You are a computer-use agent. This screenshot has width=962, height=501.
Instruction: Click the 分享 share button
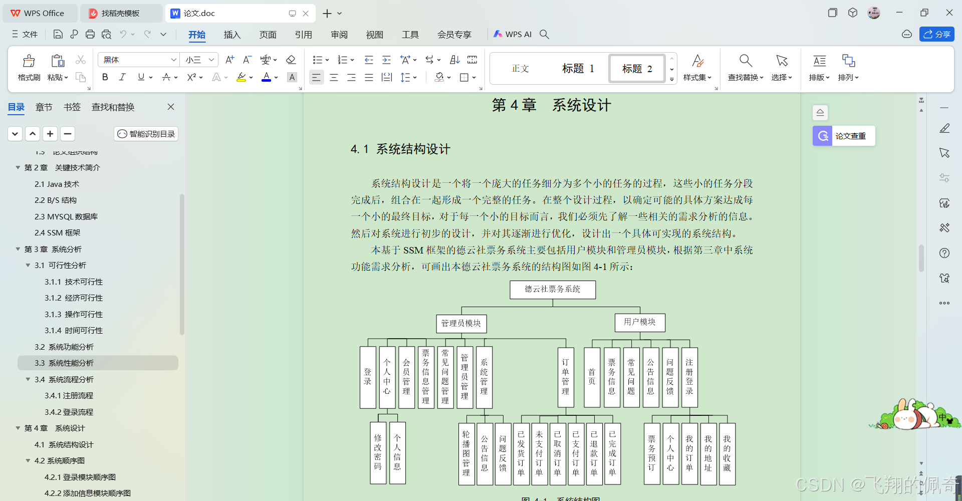[x=937, y=34]
